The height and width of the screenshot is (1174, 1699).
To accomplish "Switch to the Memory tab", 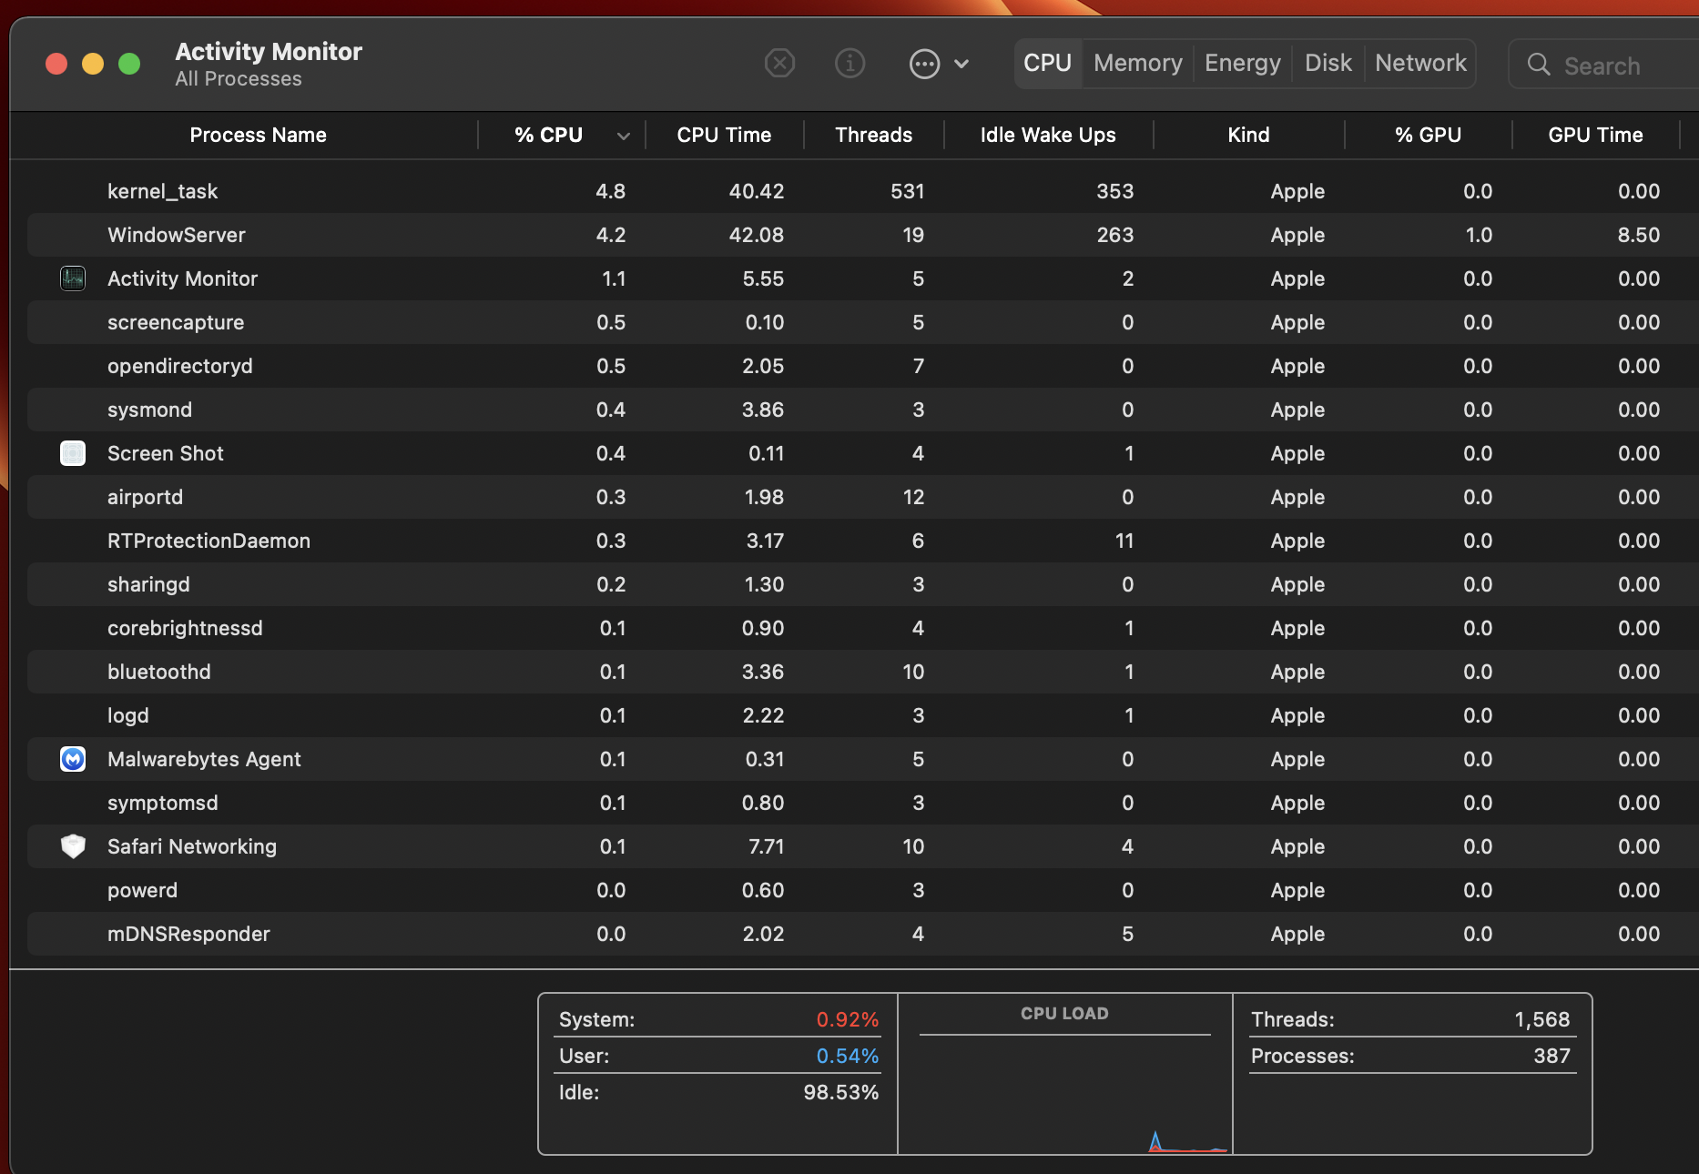I will click(x=1138, y=64).
